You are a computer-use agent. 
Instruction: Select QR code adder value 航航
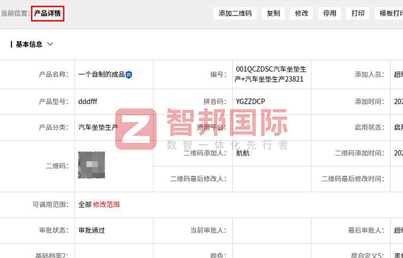coord(242,153)
